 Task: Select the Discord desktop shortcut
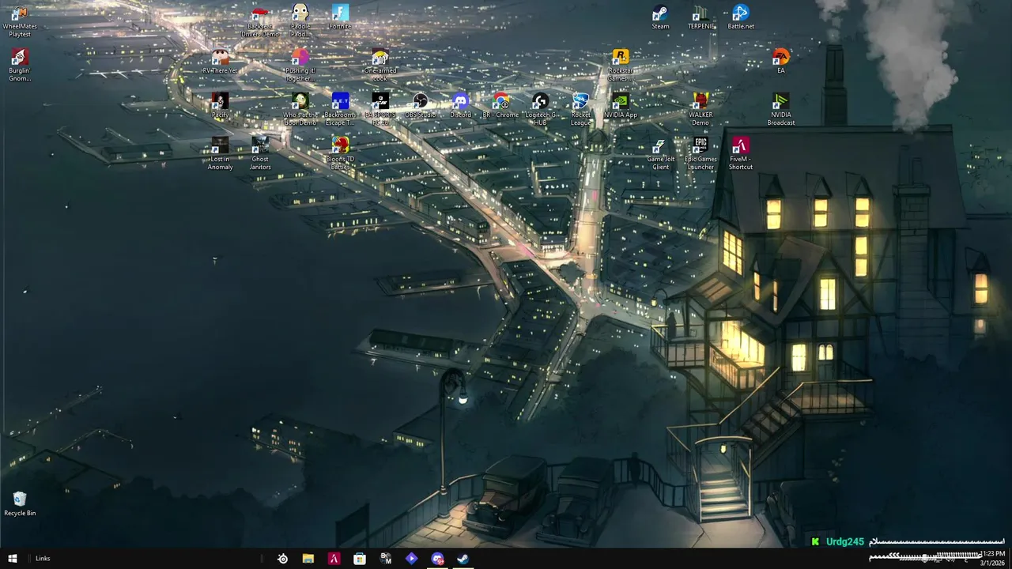point(460,105)
